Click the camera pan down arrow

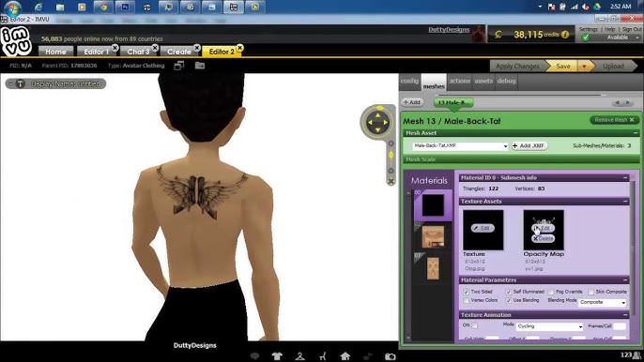click(x=377, y=129)
